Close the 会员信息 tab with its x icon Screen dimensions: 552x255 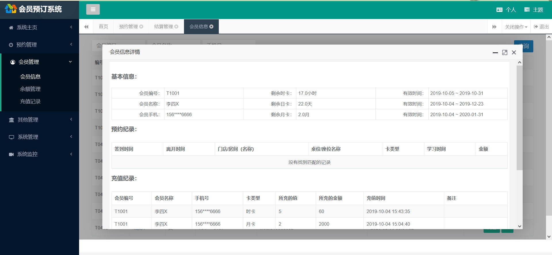point(211,26)
